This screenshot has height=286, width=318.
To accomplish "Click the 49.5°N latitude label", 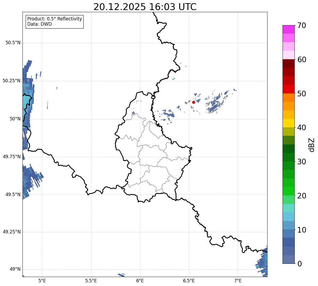I will pos(13,194).
